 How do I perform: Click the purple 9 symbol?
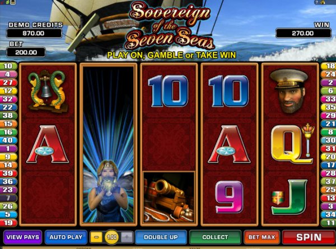(229, 197)
